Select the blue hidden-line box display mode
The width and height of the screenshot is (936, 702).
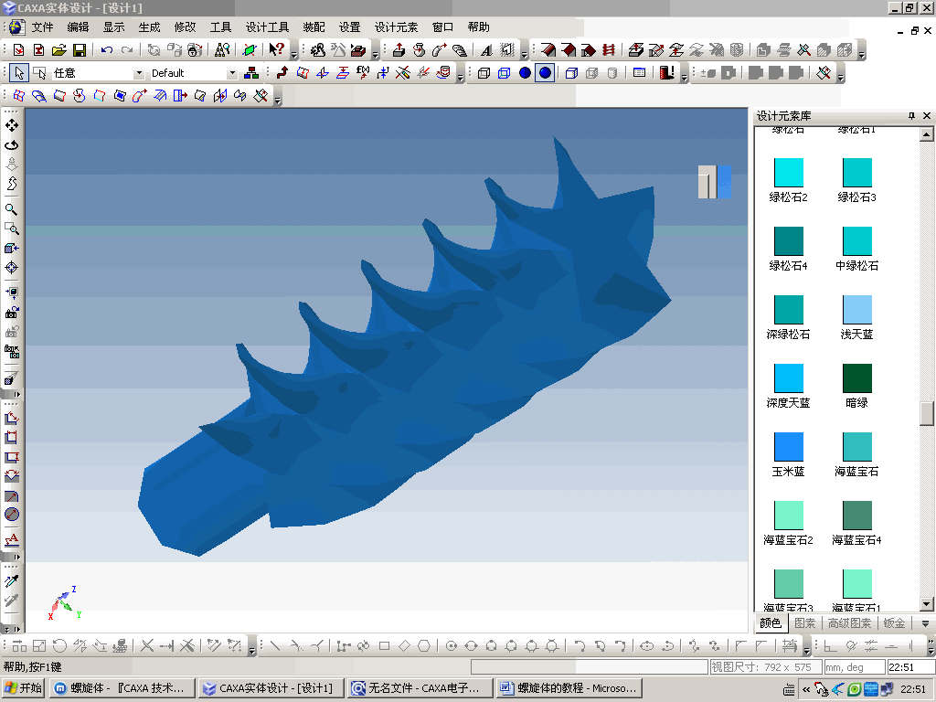coord(504,73)
